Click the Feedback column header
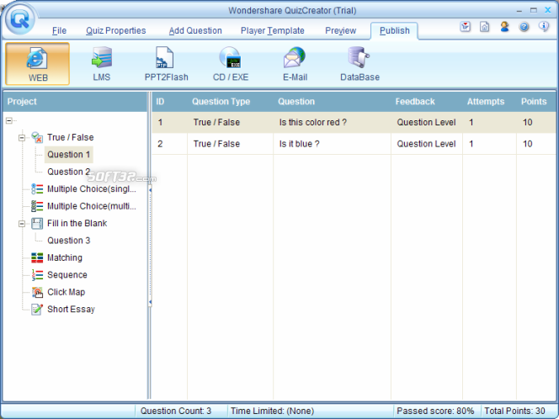The image size is (559, 419). click(x=415, y=102)
